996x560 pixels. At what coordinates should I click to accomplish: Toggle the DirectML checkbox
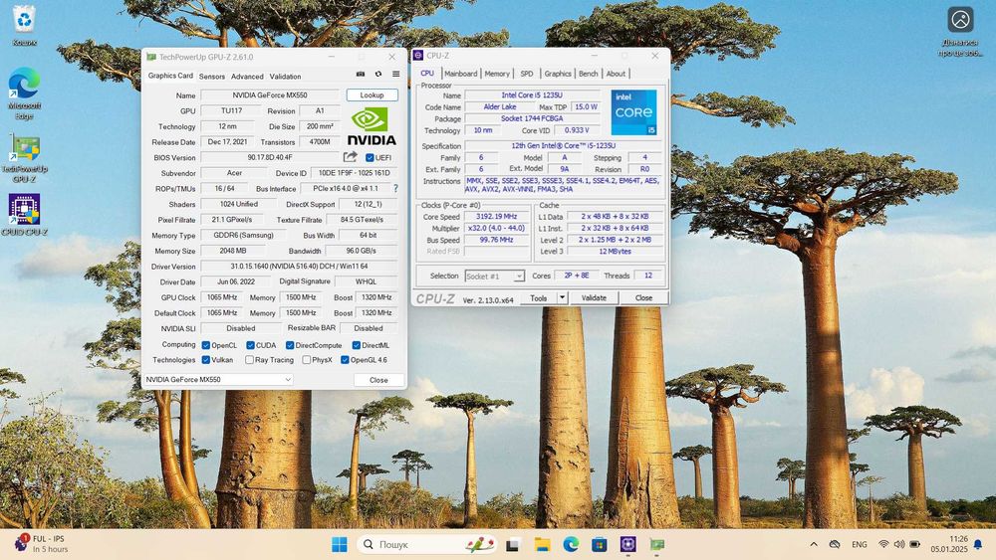click(x=357, y=345)
